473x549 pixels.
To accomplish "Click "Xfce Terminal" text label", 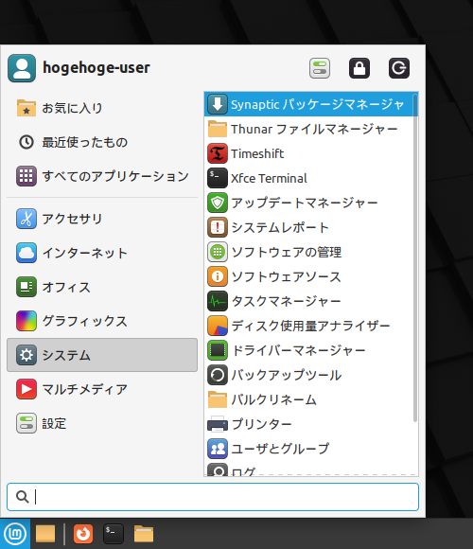I will [x=269, y=178].
